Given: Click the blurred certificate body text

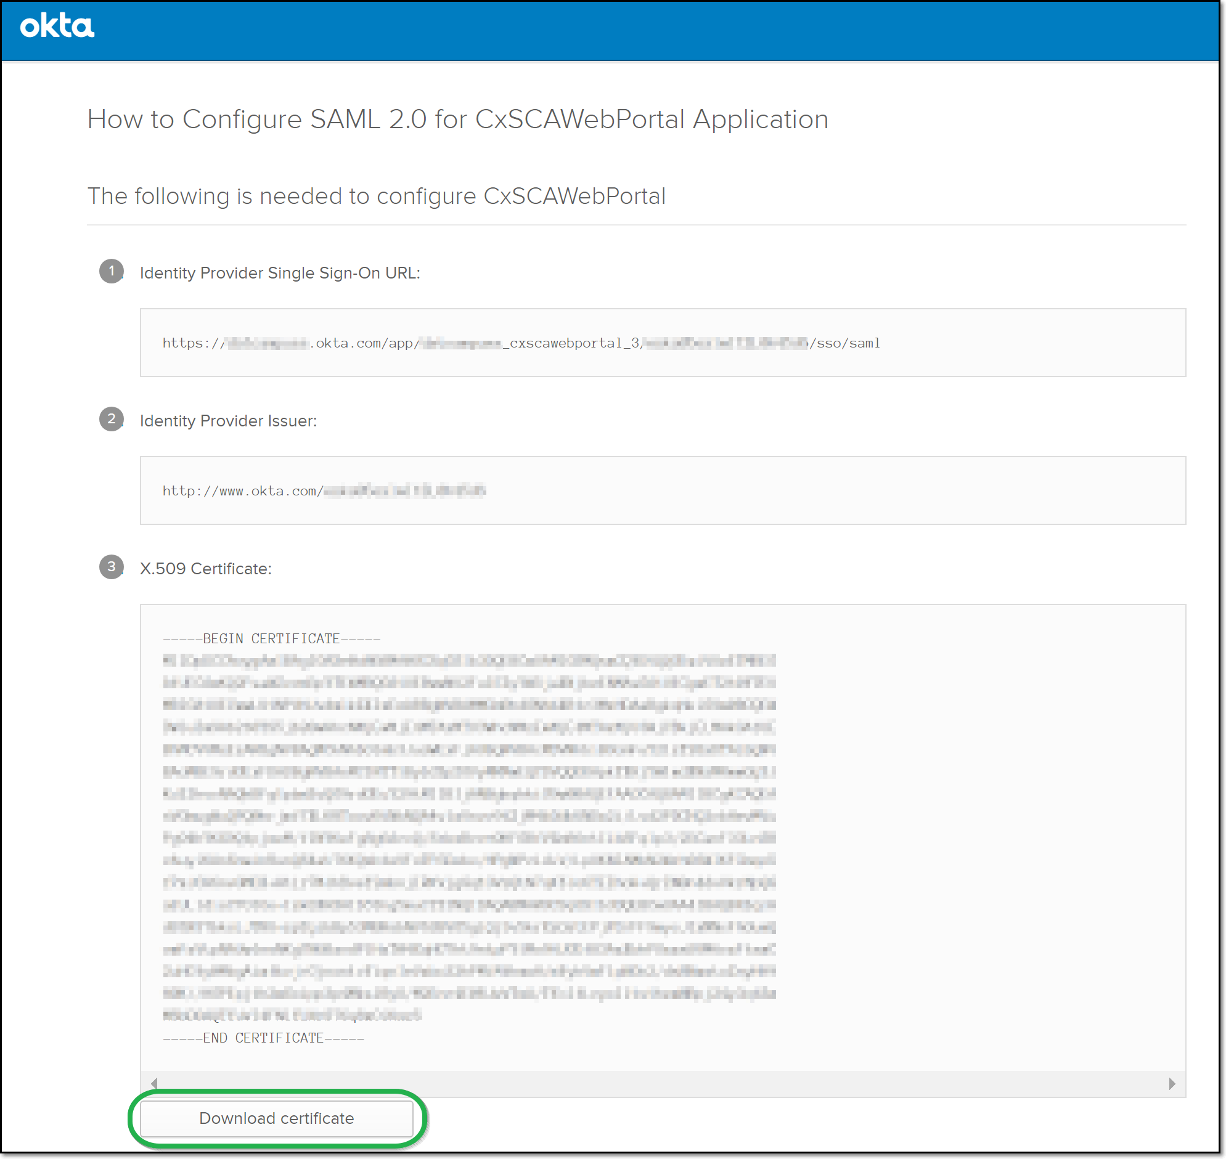Looking at the screenshot, I should coord(470,837).
